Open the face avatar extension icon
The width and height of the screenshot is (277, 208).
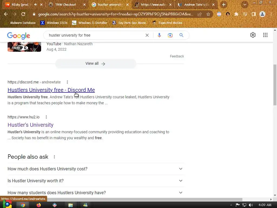click(228, 14)
